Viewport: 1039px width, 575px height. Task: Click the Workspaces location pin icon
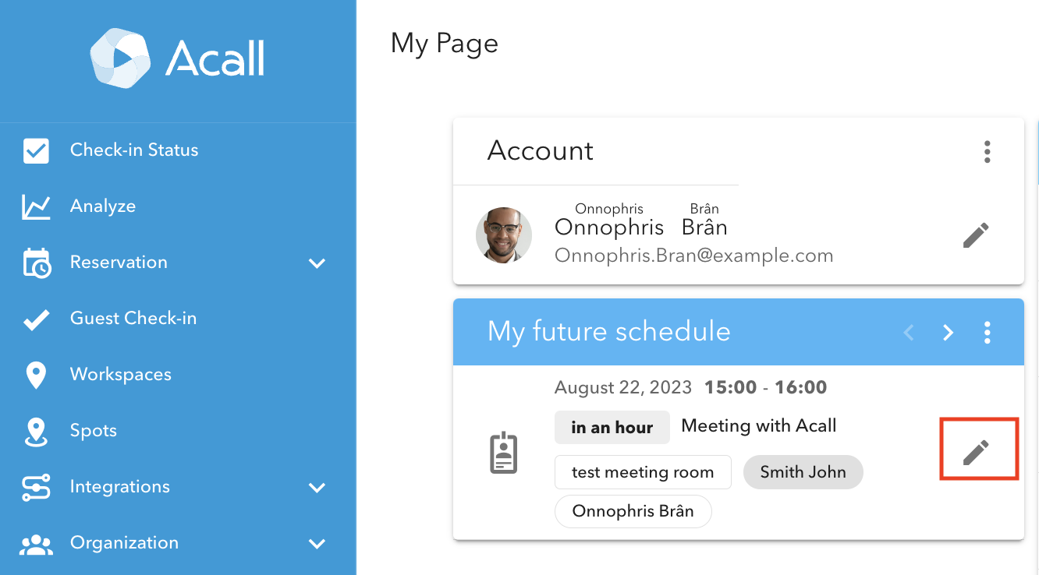[36, 374]
